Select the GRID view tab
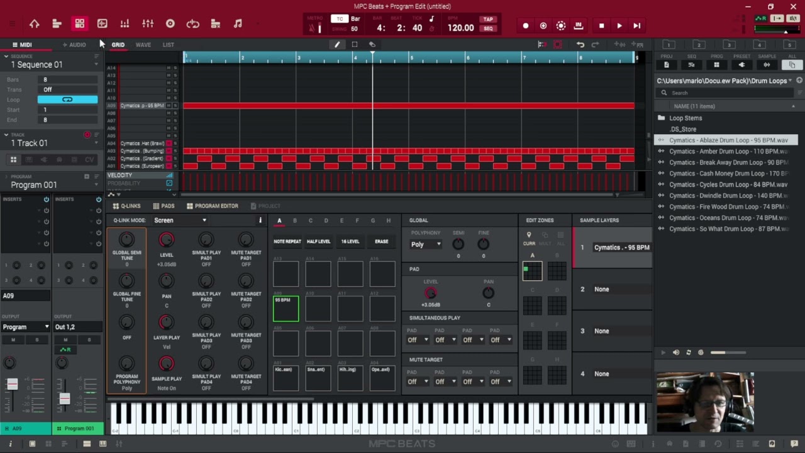The height and width of the screenshot is (453, 805). 118,45
